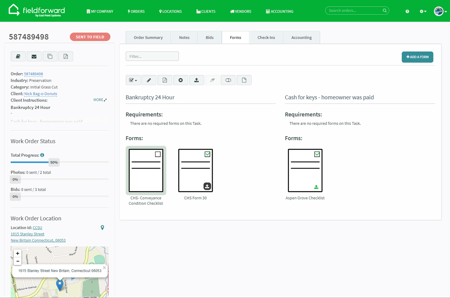The image size is (450, 298).
Task: Switch to the Check-Ins tab
Action: [266, 37]
